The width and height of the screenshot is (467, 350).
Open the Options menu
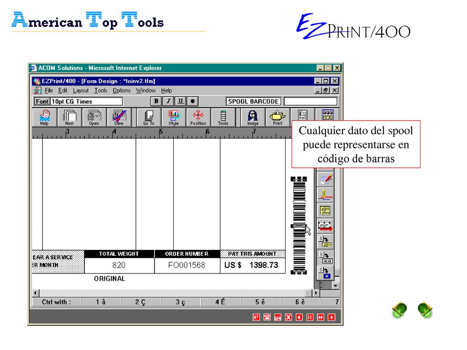pos(121,91)
